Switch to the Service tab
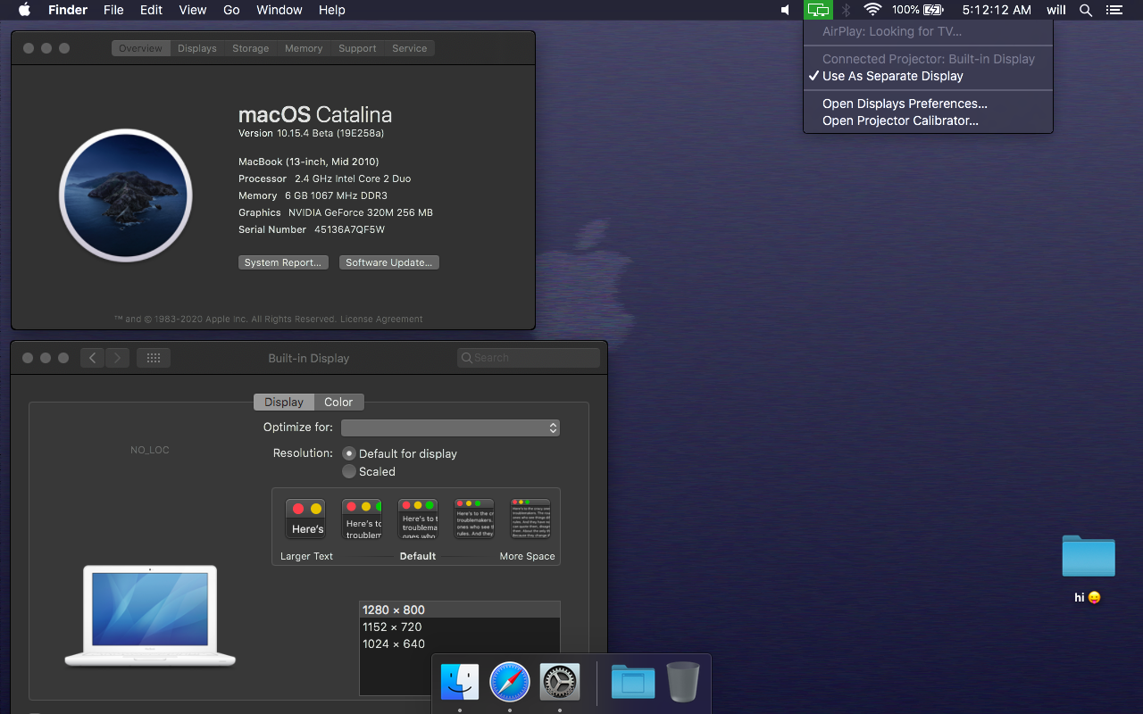This screenshot has height=714, width=1143. point(410,48)
